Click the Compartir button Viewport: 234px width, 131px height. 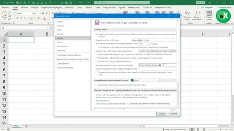coord(207,7)
